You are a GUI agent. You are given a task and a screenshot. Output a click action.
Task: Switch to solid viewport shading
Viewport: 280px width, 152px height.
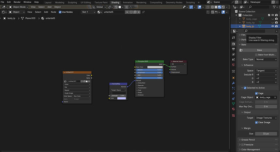click(x=216, y=7)
